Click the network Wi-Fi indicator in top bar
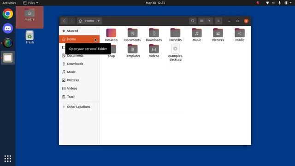 point(267,3)
